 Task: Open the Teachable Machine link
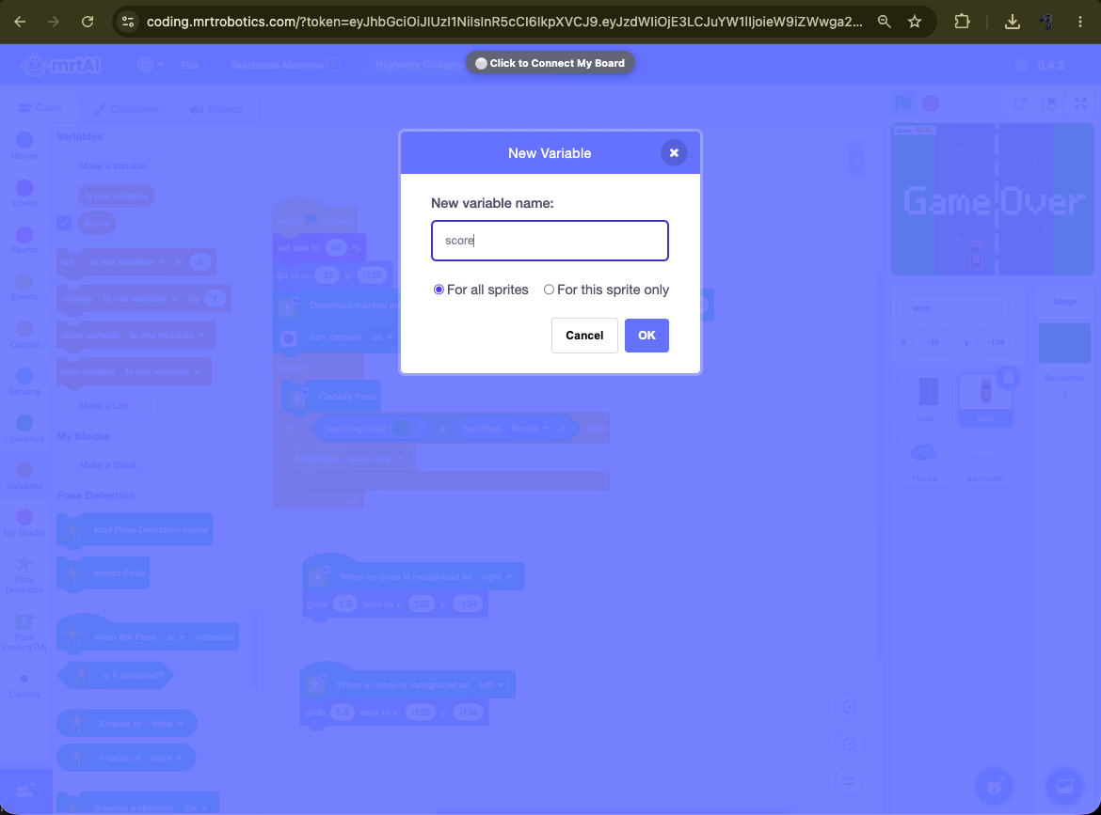click(284, 65)
